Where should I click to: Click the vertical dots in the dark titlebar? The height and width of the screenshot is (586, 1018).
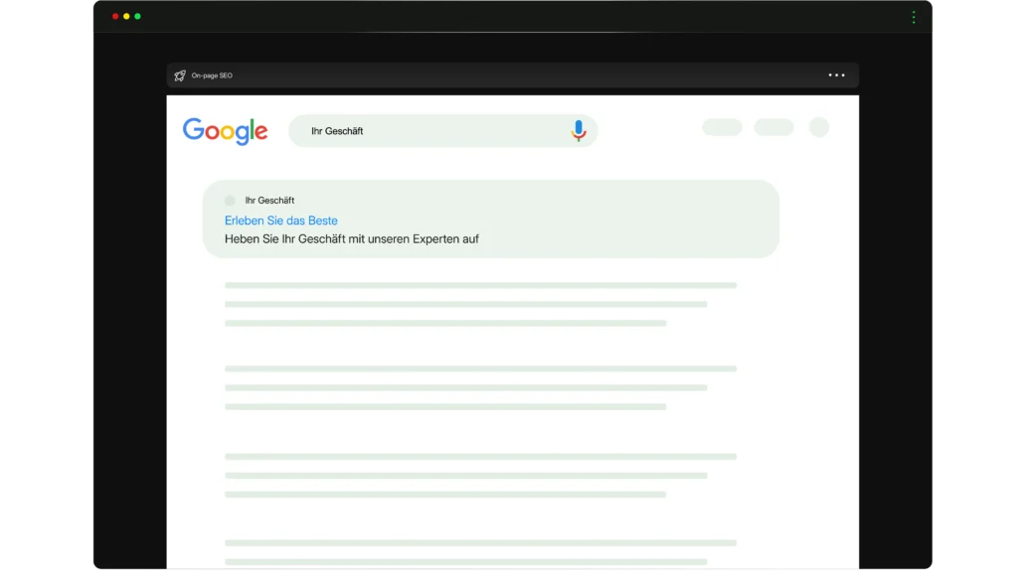click(x=914, y=17)
